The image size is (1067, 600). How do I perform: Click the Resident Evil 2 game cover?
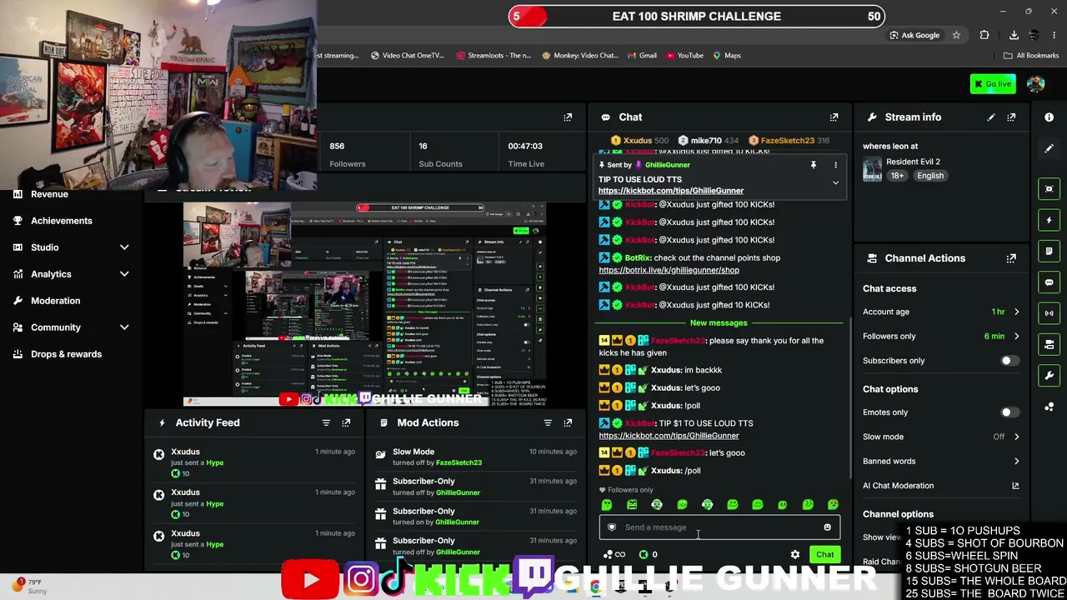click(872, 169)
